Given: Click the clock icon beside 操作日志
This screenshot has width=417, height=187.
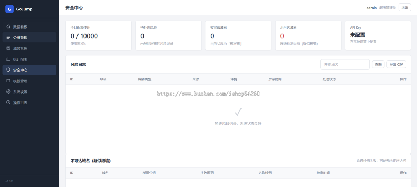Looking at the screenshot, I should pos(8,103).
